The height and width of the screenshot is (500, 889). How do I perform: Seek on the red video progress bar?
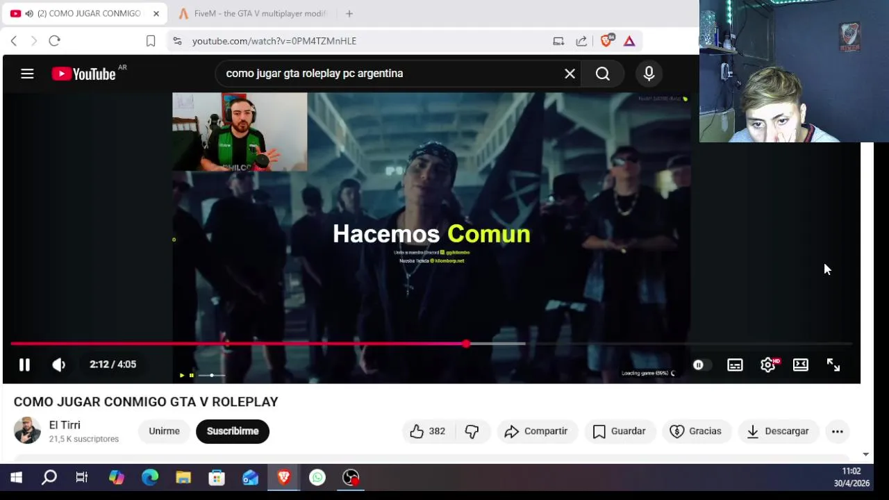click(x=431, y=344)
